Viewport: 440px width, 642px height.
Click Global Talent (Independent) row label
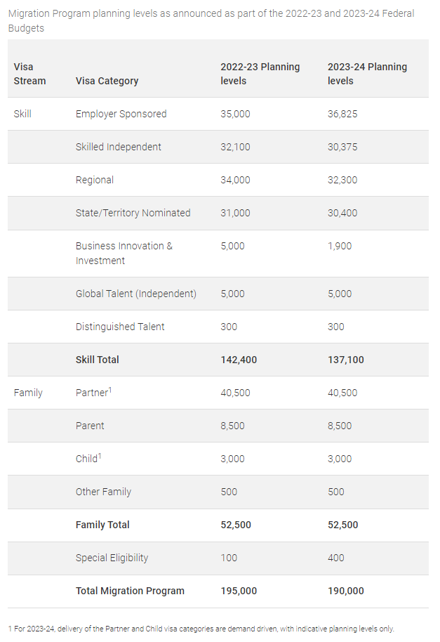click(135, 294)
